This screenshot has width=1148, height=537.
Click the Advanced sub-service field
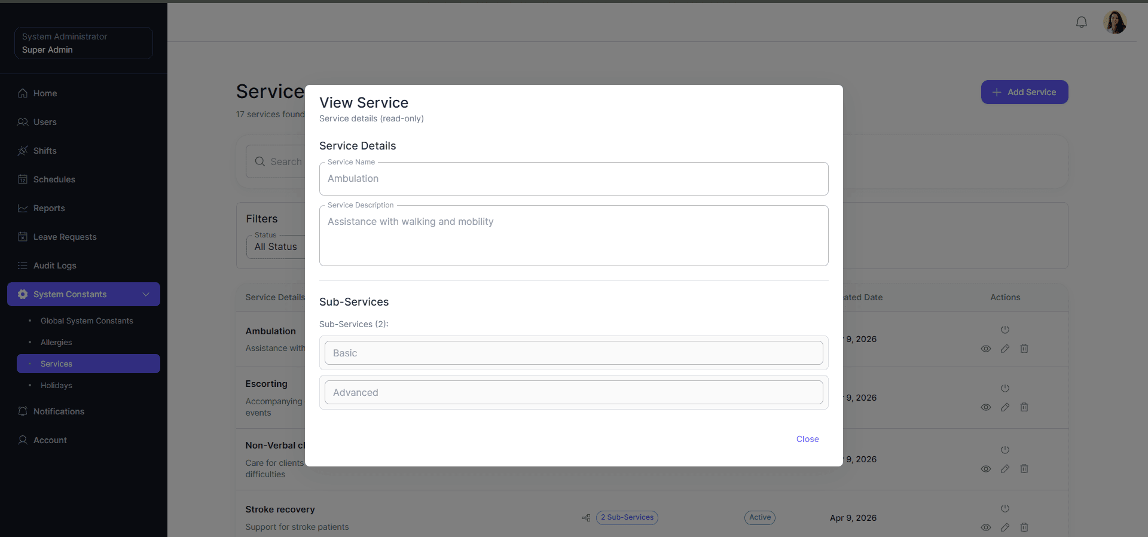click(574, 392)
